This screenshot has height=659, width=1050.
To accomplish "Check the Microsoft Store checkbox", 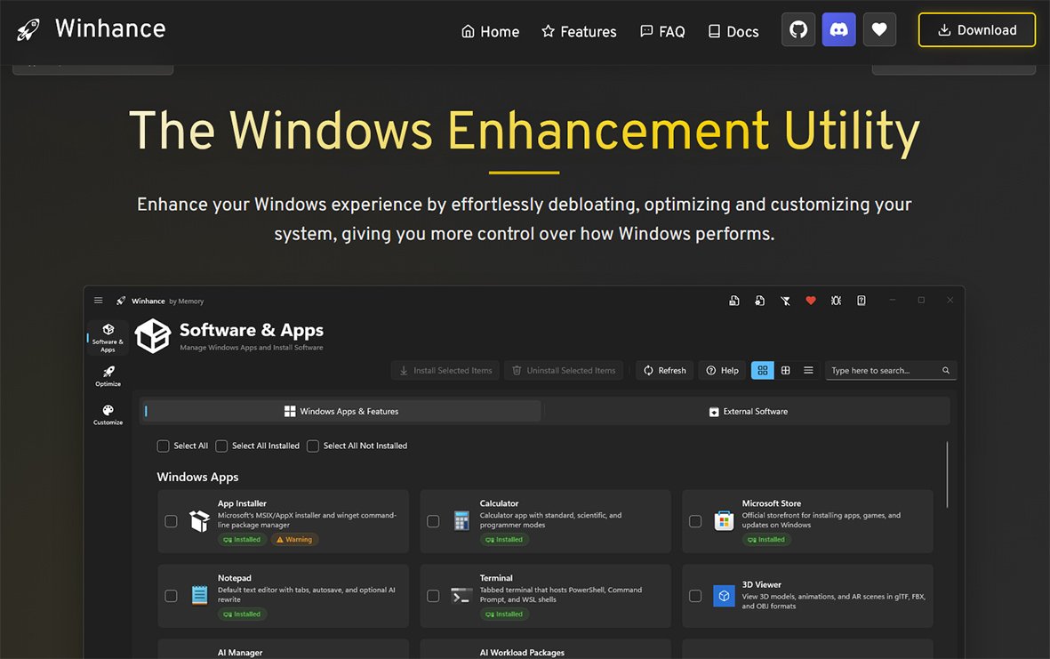I will (695, 521).
